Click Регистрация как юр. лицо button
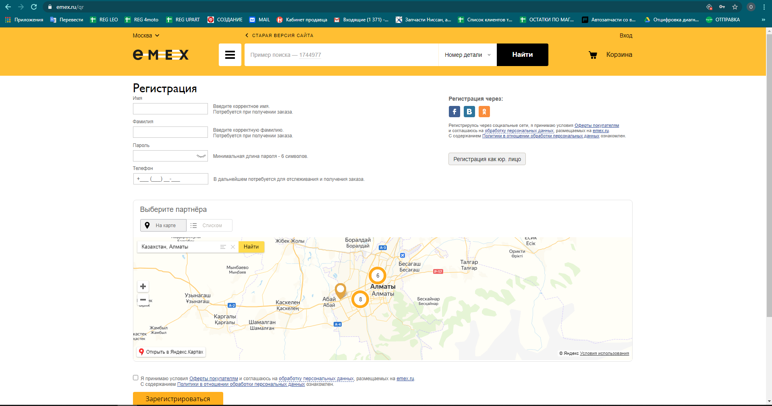772x406 pixels. coord(487,159)
